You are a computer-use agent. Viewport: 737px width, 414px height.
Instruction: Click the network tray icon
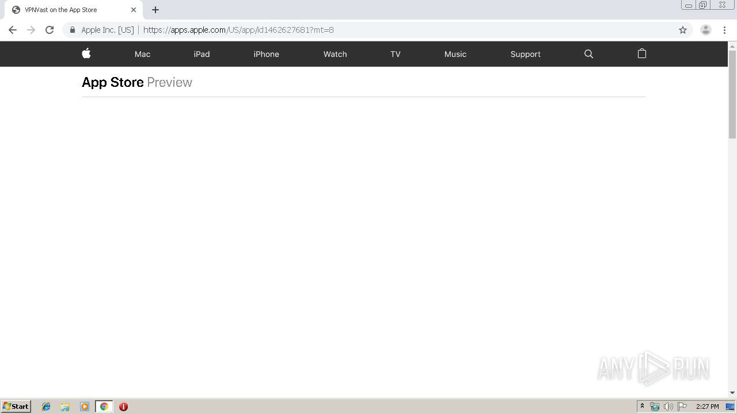click(x=655, y=407)
